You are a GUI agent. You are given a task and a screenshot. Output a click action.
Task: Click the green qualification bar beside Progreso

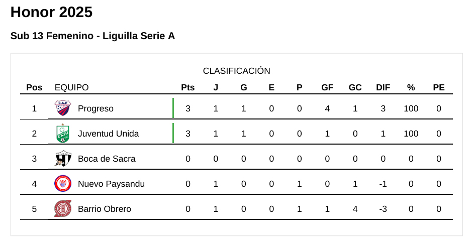173,108
